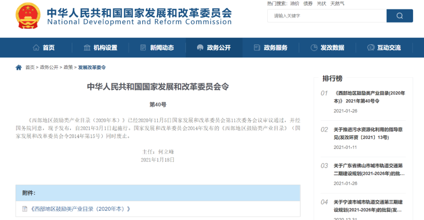The width and height of the screenshot is (424, 220).
Task: Open the 政务服务 navigation menu
Action: click(x=276, y=48)
